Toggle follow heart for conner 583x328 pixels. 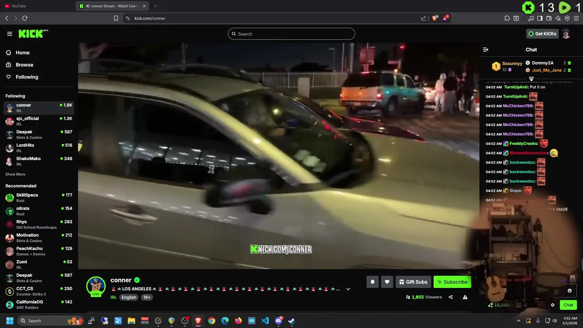click(x=387, y=282)
